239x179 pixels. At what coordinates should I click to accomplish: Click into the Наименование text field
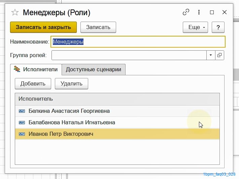138,42
